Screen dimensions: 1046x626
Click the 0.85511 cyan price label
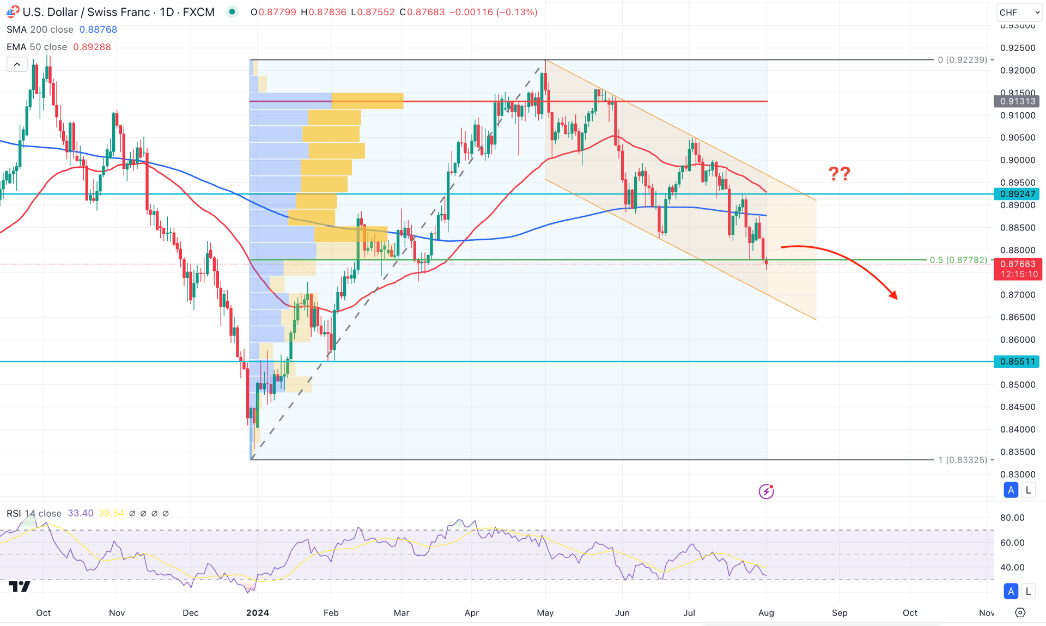coord(1017,362)
